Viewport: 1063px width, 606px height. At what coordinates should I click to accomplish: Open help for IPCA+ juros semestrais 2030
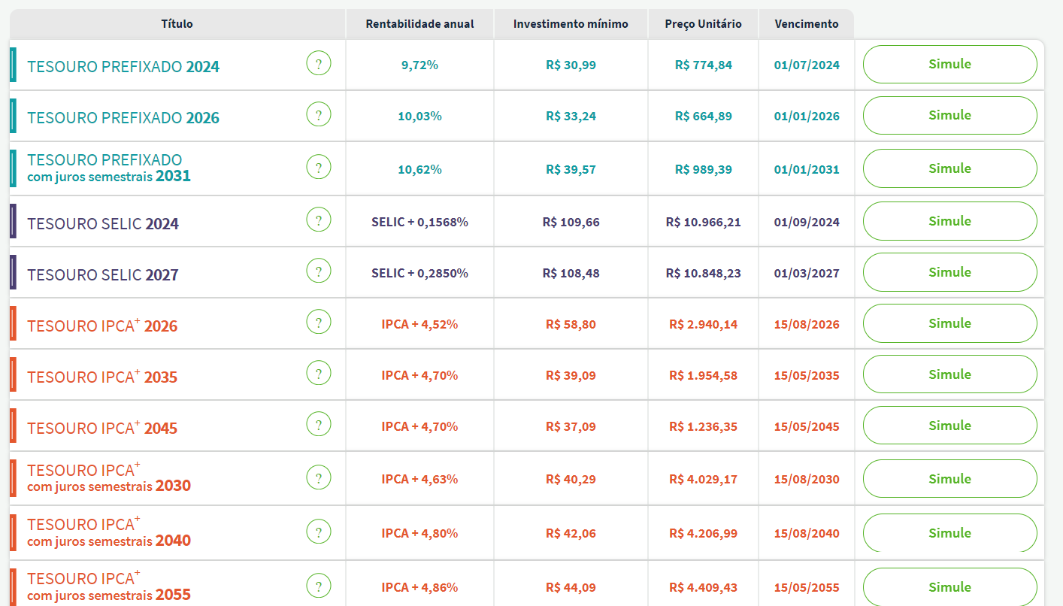pos(319,478)
